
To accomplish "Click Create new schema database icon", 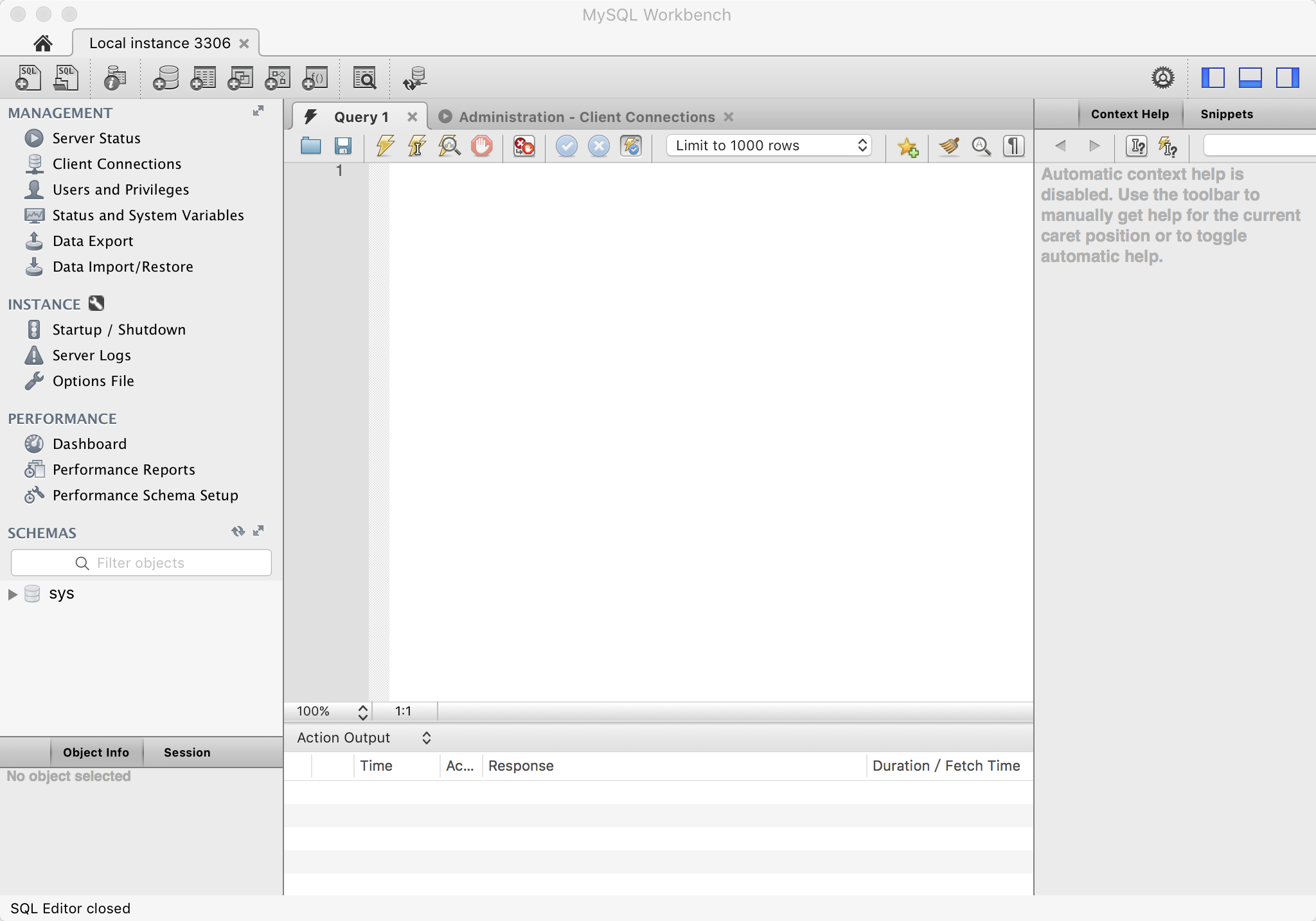I will point(166,78).
